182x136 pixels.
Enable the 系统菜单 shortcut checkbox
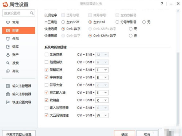point(47,55)
